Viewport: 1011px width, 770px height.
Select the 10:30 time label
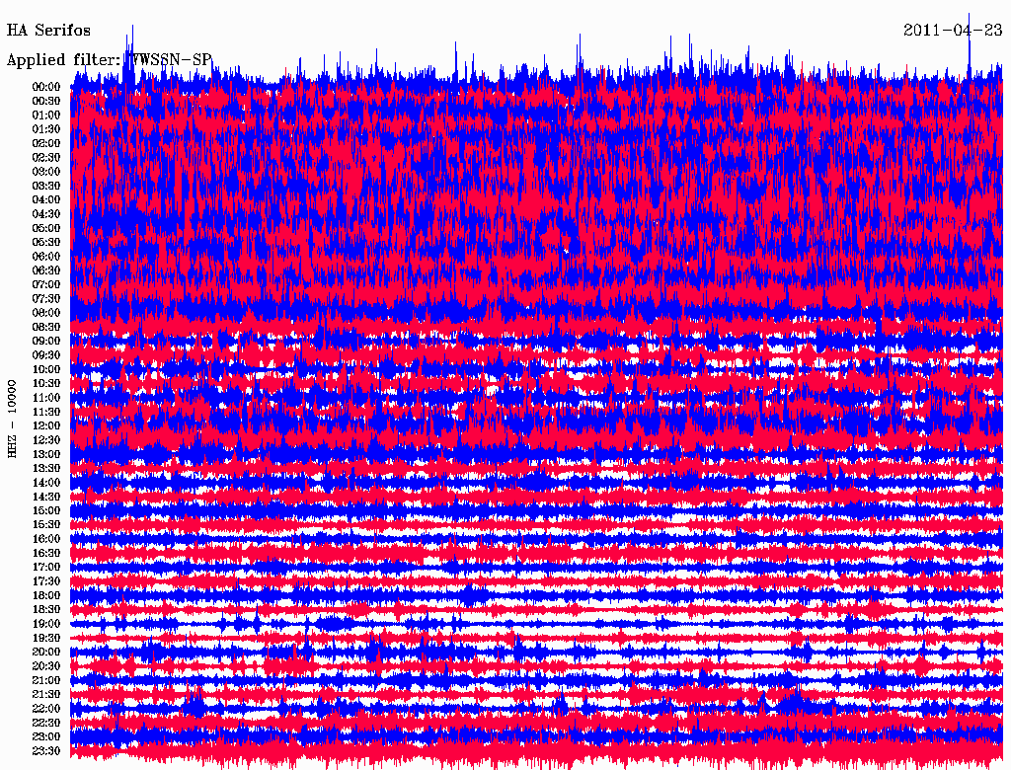(46, 384)
